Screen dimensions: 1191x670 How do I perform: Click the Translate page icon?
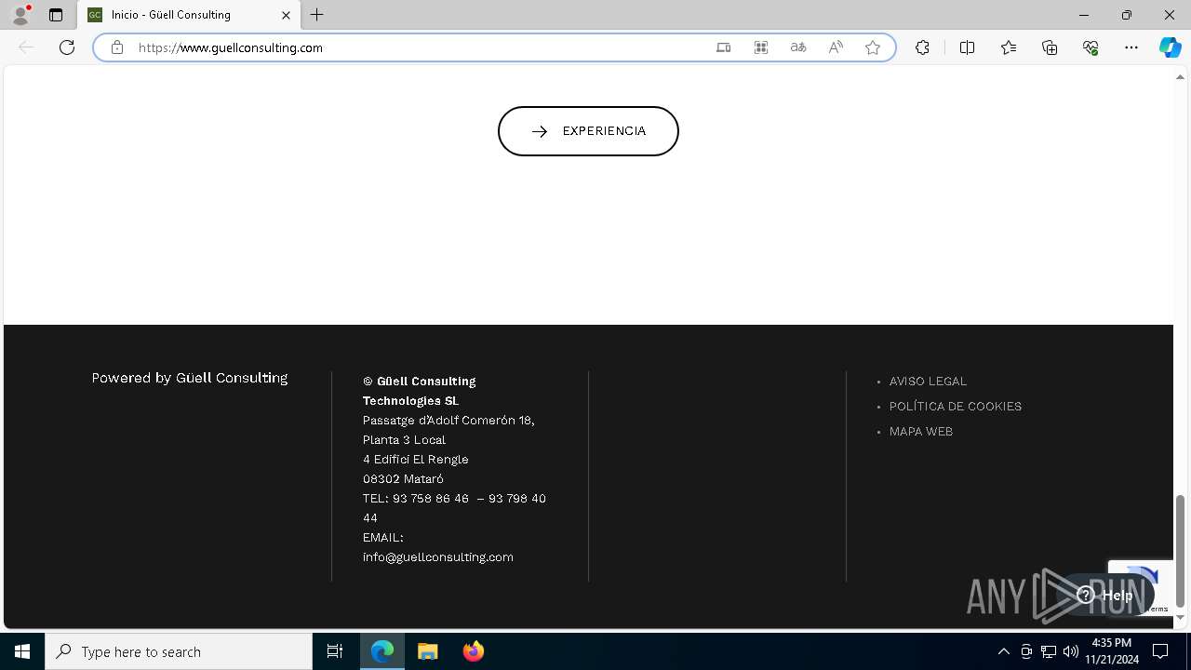(798, 47)
